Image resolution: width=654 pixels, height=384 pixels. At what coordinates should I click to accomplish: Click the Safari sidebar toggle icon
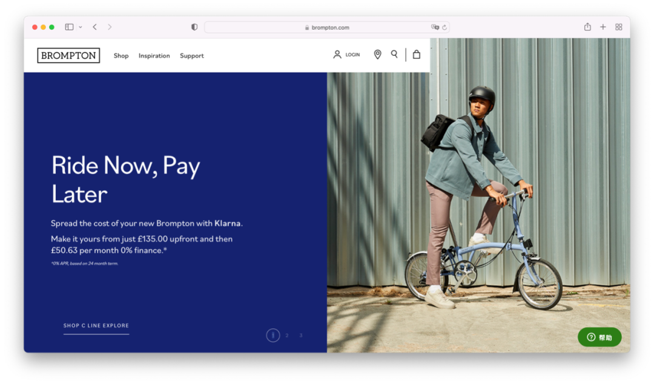click(69, 27)
